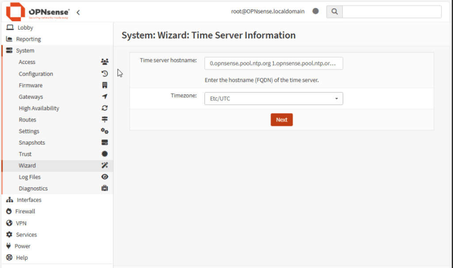Click the search magnifier icon
This screenshot has height=268, width=453.
click(x=334, y=11)
